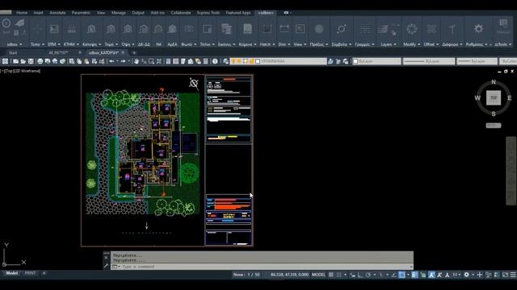Open the ByLayer color dropdown
The width and height of the screenshot is (517, 290).
pos(377,61)
